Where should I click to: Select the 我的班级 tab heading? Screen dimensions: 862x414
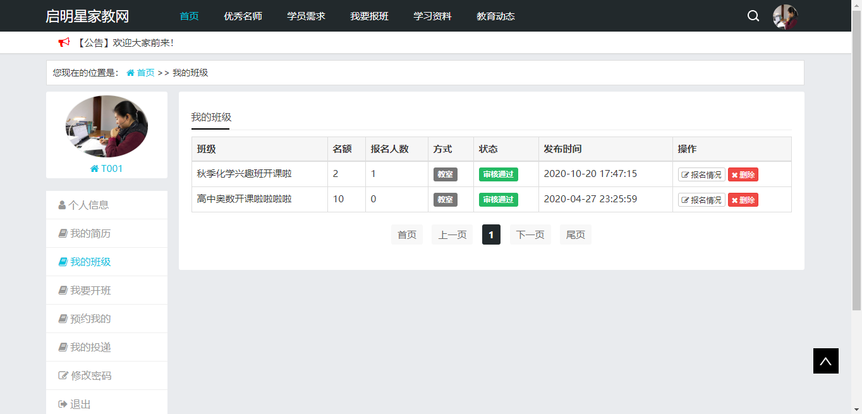coord(211,118)
